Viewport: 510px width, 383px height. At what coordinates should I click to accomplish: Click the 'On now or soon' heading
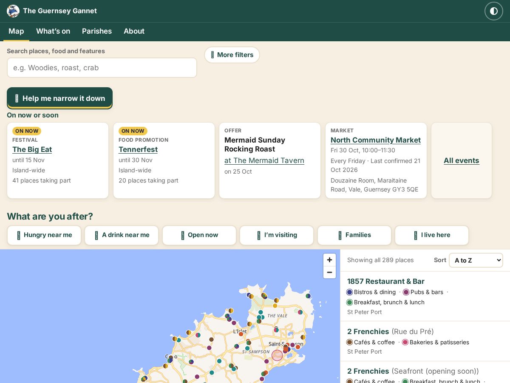(33, 115)
